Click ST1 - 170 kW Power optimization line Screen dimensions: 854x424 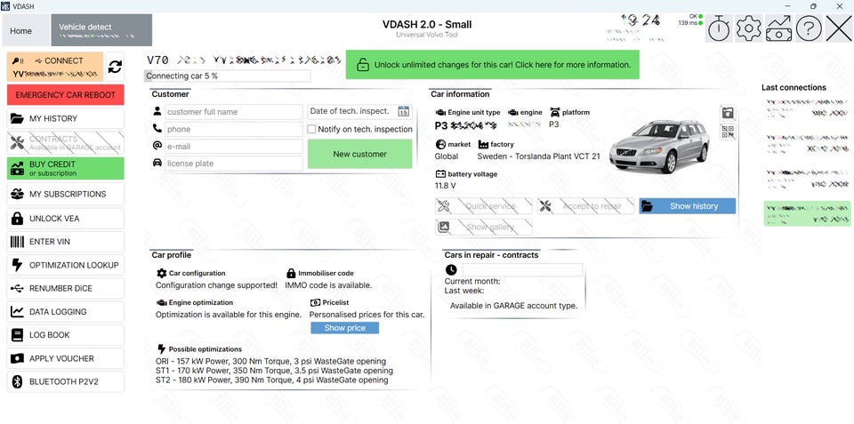click(x=274, y=371)
